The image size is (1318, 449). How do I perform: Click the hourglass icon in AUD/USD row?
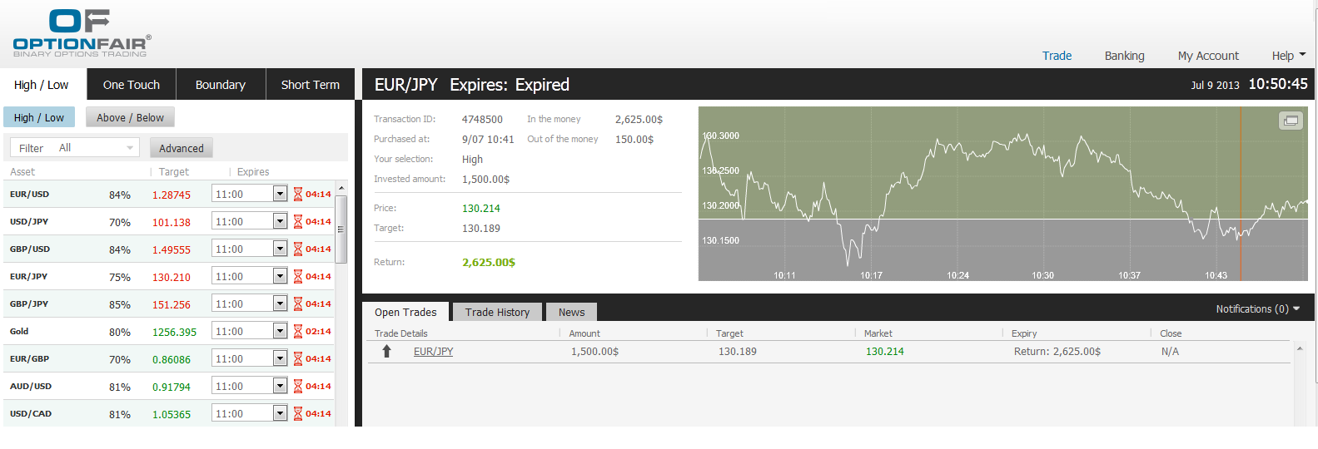click(x=297, y=387)
